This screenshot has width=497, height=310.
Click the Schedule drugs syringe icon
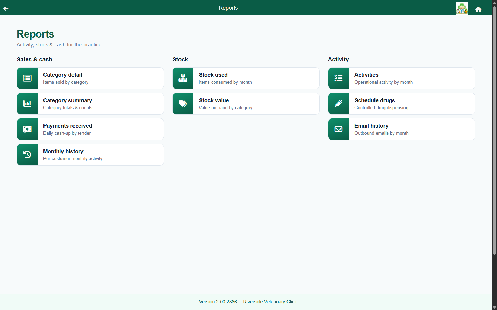339,104
